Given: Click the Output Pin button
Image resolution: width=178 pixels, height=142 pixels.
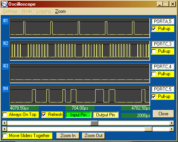Looking at the screenshot, I should click(105, 115).
